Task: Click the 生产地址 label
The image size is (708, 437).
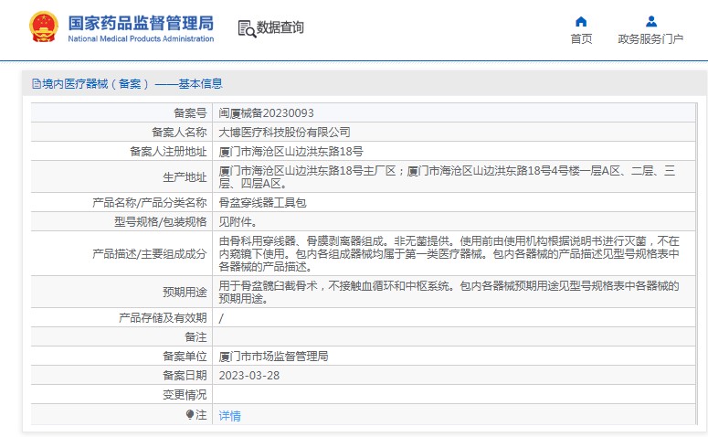Action: coord(185,177)
